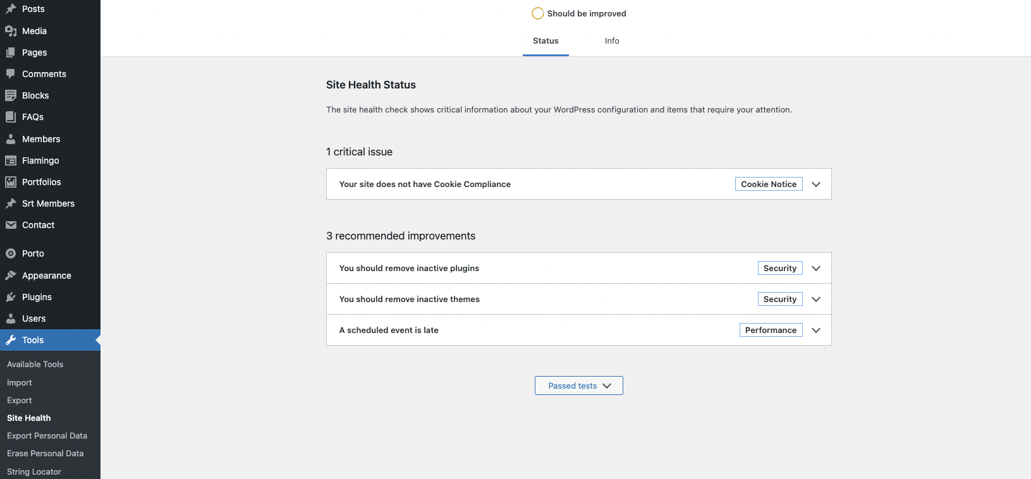
Task: Switch to the Status tab
Action: [546, 41]
